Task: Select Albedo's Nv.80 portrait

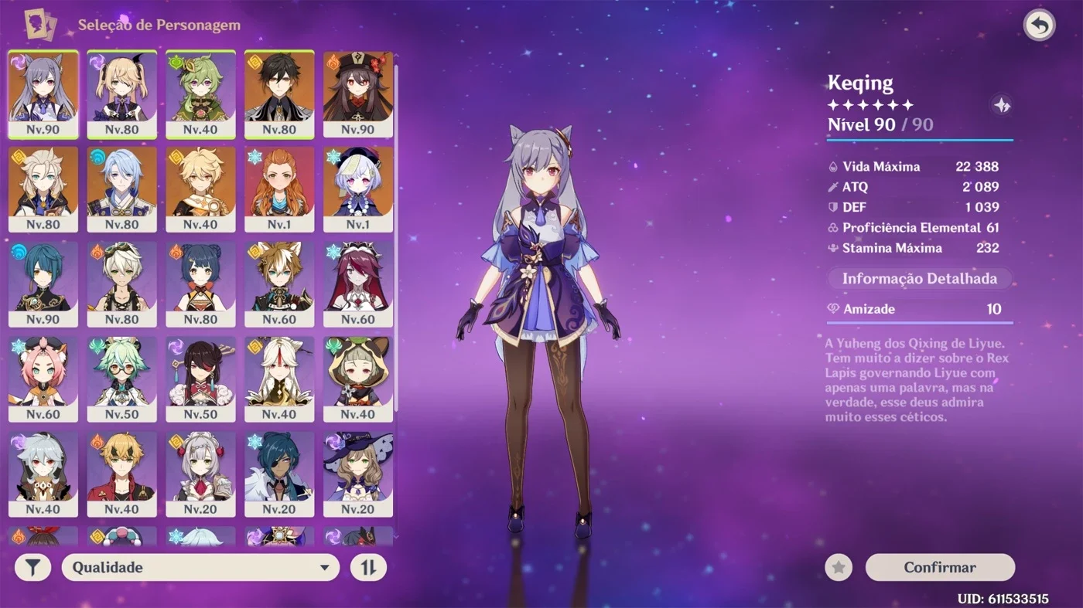Action: pyautogui.click(x=43, y=189)
